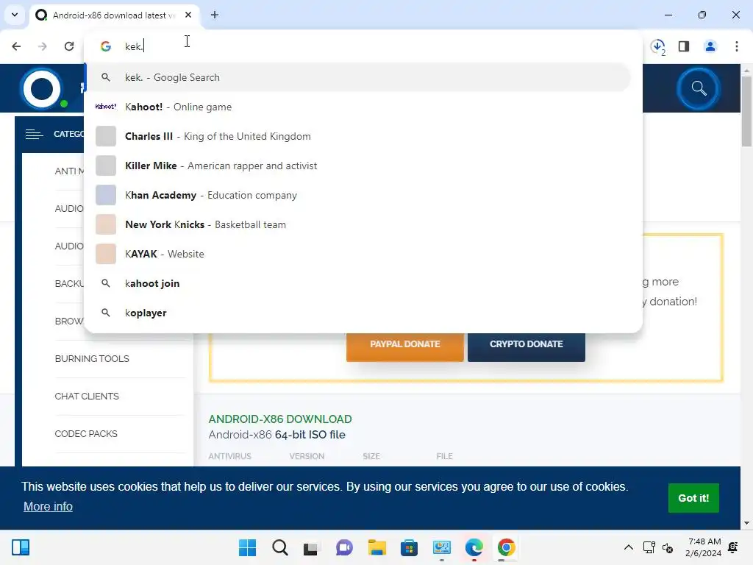Open Microsoft Store from taskbar
The width and height of the screenshot is (753, 565).
click(409, 547)
